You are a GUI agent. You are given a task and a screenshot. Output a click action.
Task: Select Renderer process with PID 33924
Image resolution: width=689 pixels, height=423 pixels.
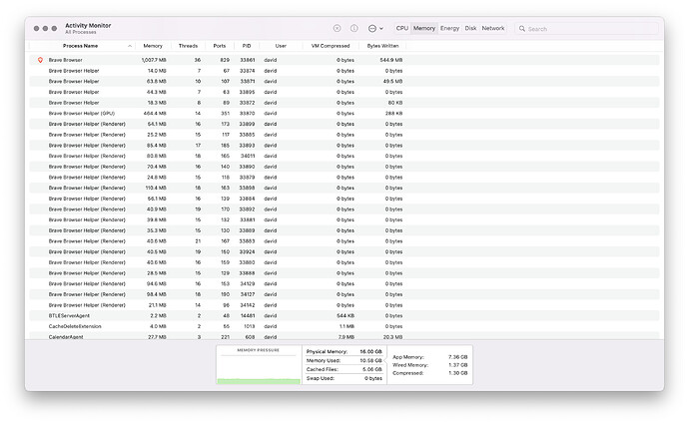pos(344,251)
